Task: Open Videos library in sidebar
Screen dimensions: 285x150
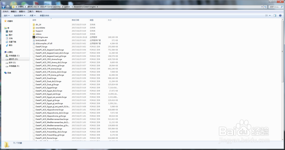Action: pos(9,31)
